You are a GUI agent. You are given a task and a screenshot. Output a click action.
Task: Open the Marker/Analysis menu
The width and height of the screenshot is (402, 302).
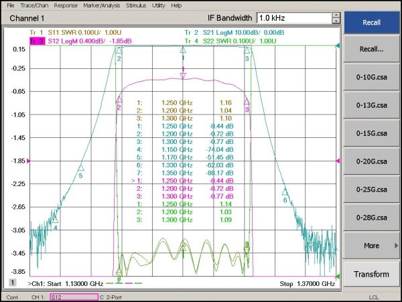[102, 5]
